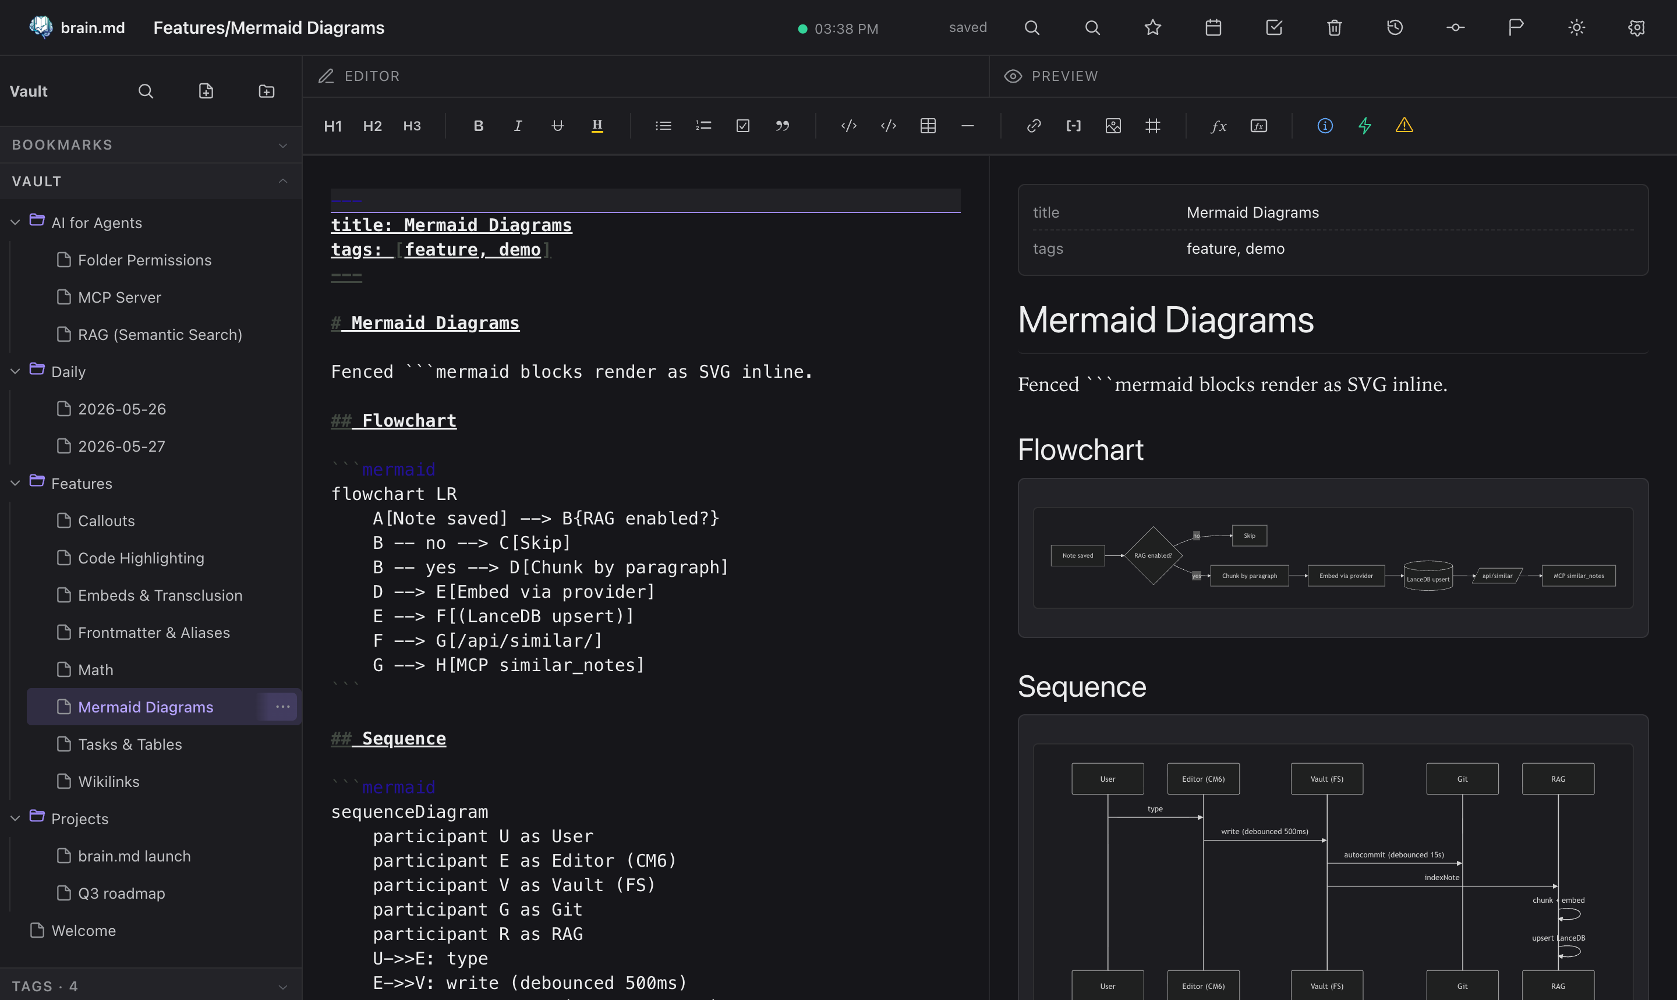Insert blue info callout
Viewport: 1677px width, 1000px height.
(1325, 126)
